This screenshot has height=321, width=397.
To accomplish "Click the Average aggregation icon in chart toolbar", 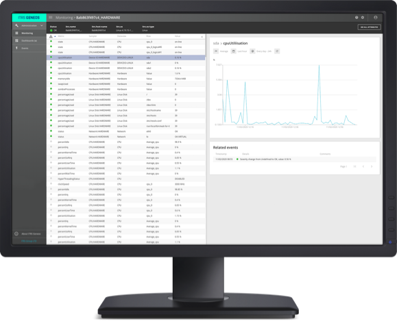I will [x=216, y=51].
